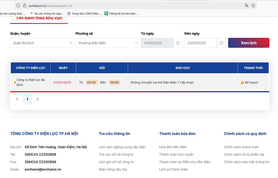Click the shield tracking protection icon
This screenshot has width=278, height=178.
click(18, 5)
